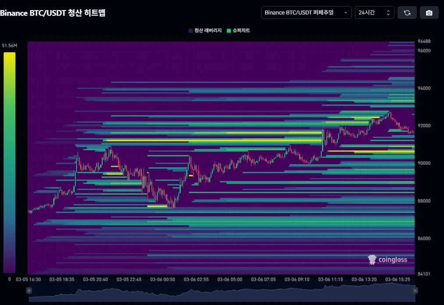The width and height of the screenshot is (444, 305).
Task: Click the 84101 bottom price label
Action: pos(424,274)
